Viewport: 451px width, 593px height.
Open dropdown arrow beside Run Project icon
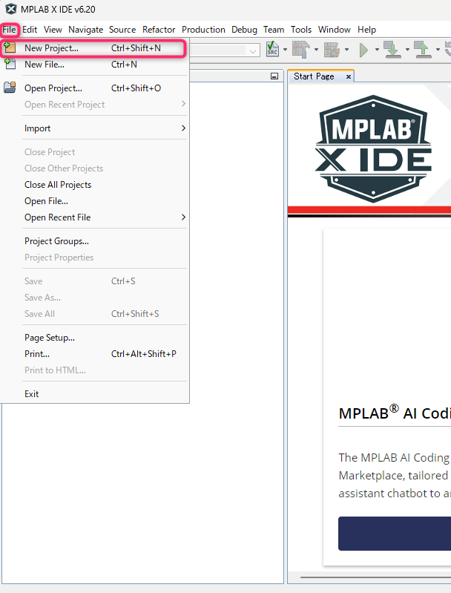pyautogui.click(x=377, y=50)
